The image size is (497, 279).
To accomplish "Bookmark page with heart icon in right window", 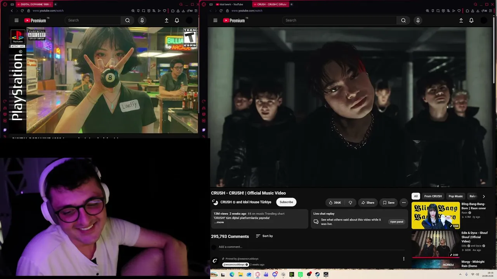I will click(459, 10).
